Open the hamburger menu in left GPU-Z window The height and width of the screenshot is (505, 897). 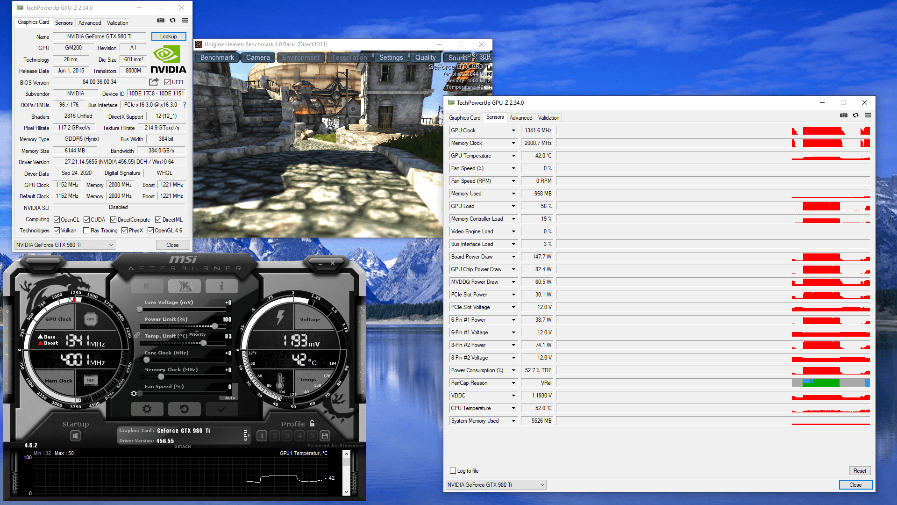tap(185, 21)
